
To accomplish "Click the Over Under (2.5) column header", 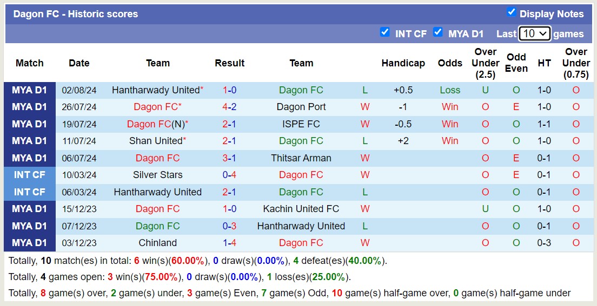I will coord(485,63).
